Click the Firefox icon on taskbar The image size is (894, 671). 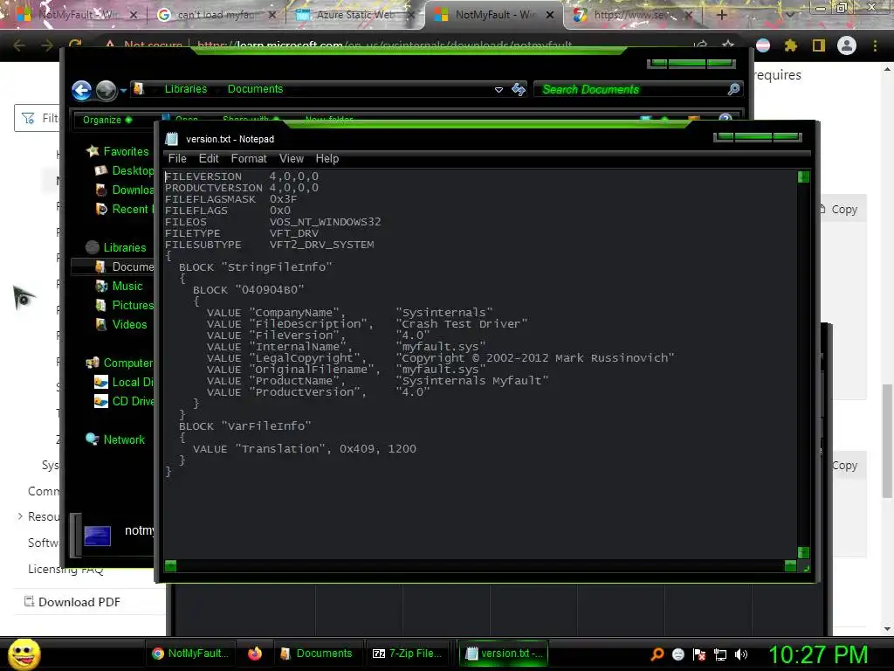tap(255, 654)
